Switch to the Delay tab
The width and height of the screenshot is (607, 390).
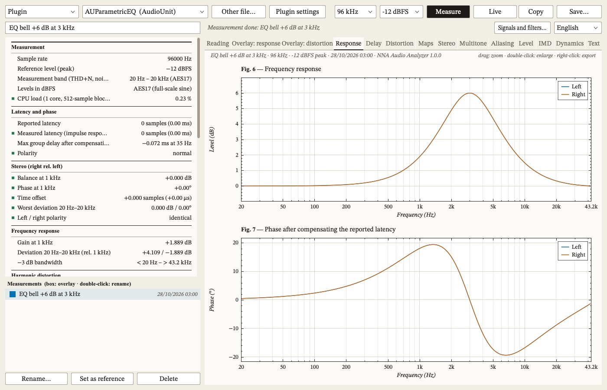pyautogui.click(x=374, y=43)
